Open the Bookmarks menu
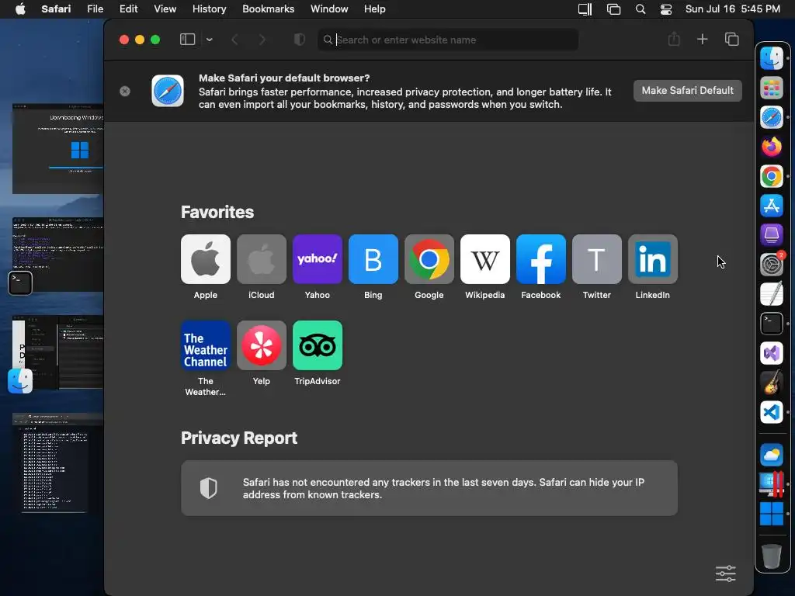 pos(268,9)
